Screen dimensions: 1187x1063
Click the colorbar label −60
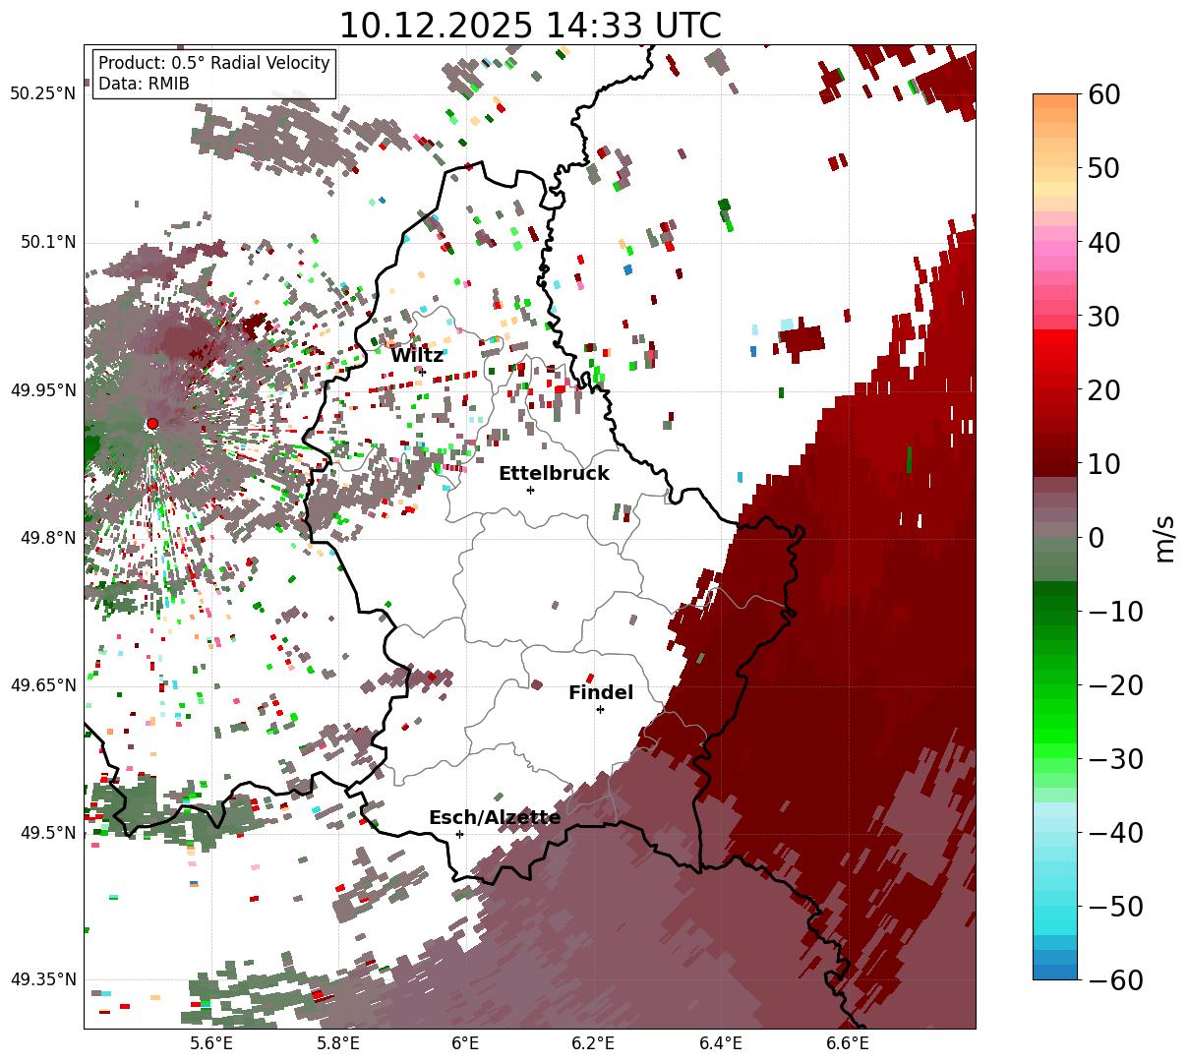[x=1115, y=980]
